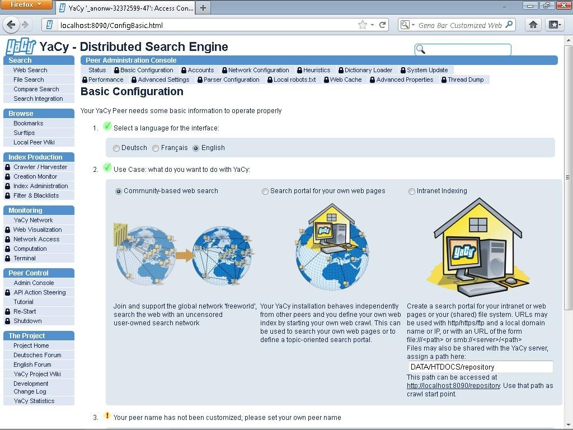Click the browser forward arrow
This screenshot has width=573, height=430.
click(x=25, y=25)
